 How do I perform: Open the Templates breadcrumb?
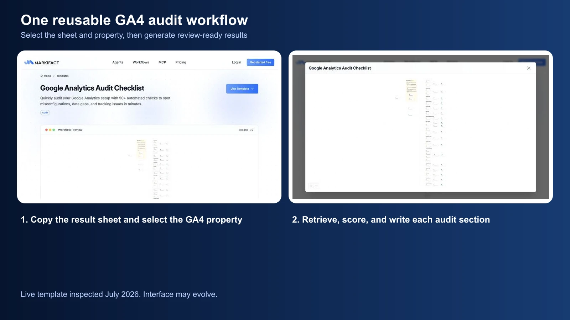(x=62, y=76)
